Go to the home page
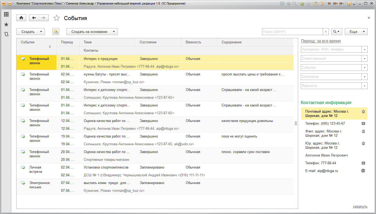This screenshot has width=376, height=214. 21,18
